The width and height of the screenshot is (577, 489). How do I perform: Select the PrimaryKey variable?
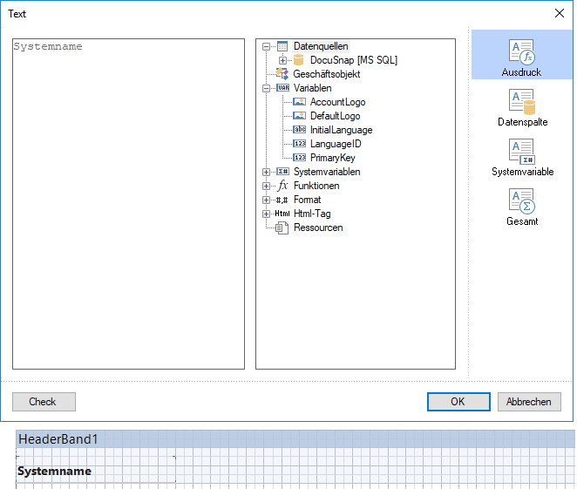(333, 158)
